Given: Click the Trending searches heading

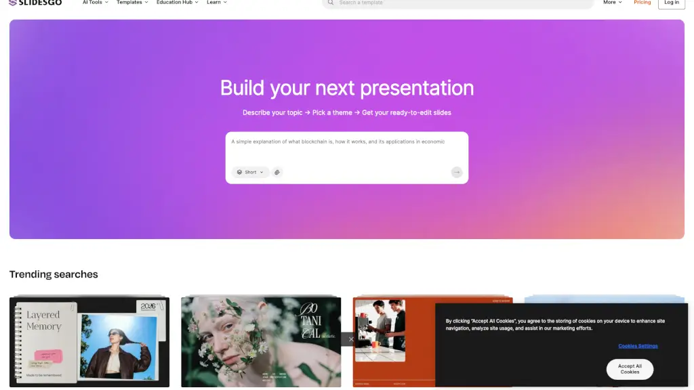Looking at the screenshot, I should click(x=54, y=274).
